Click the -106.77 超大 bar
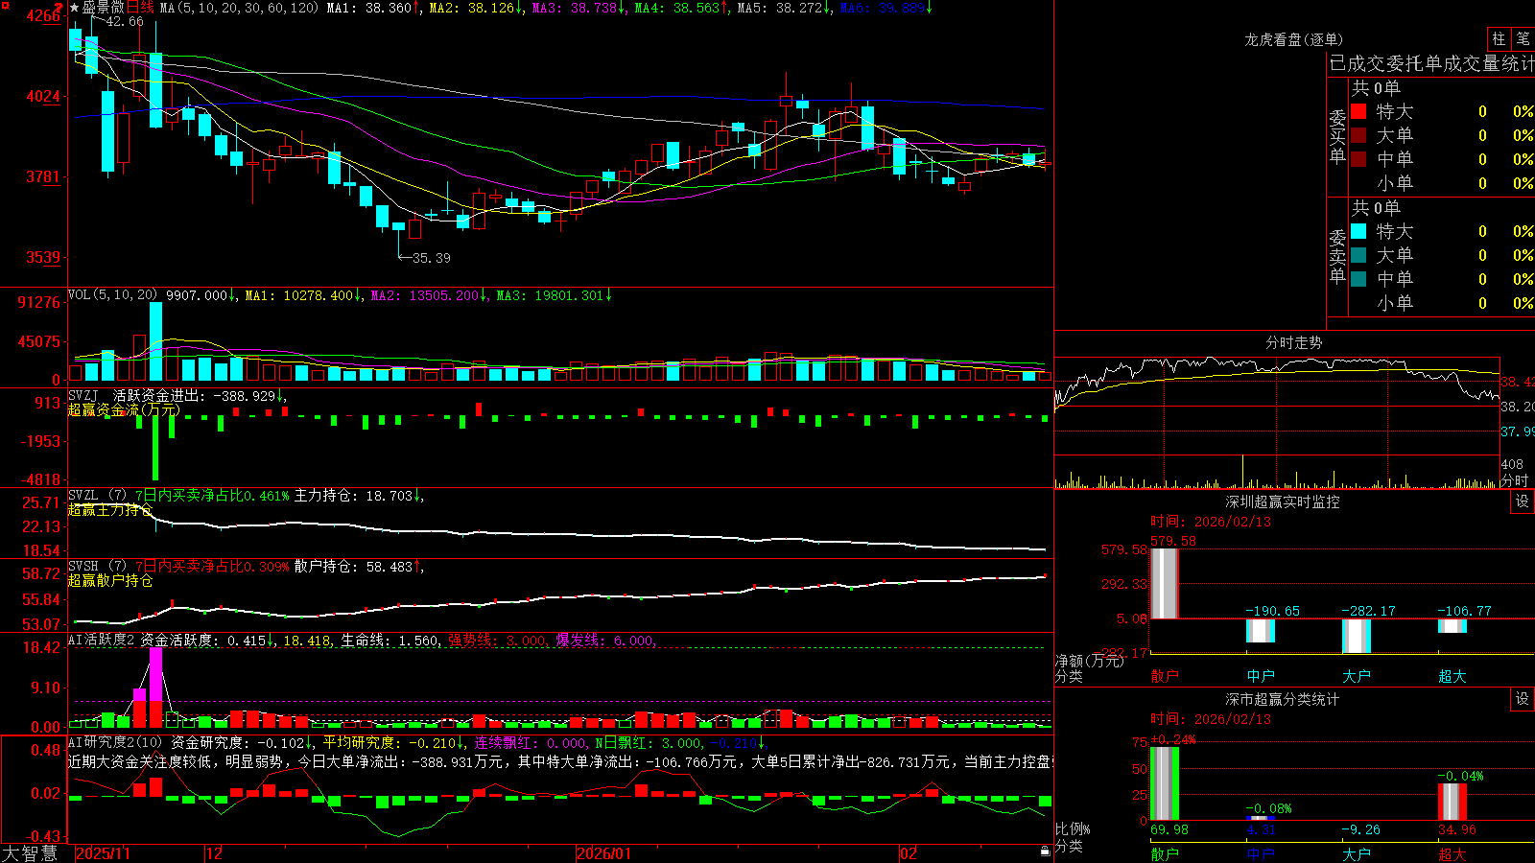 [1452, 626]
